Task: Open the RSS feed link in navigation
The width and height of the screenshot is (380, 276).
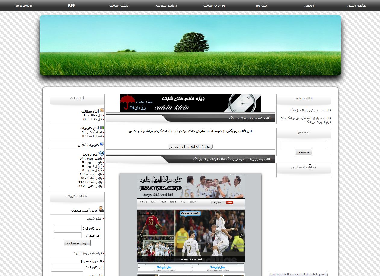Action: pos(71,5)
